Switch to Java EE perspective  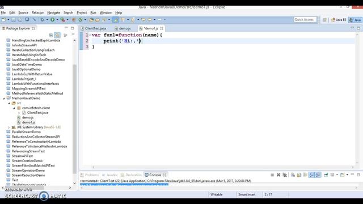(x=339, y=20)
